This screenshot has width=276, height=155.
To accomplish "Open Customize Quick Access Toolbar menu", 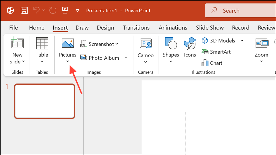I will coord(78,11).
